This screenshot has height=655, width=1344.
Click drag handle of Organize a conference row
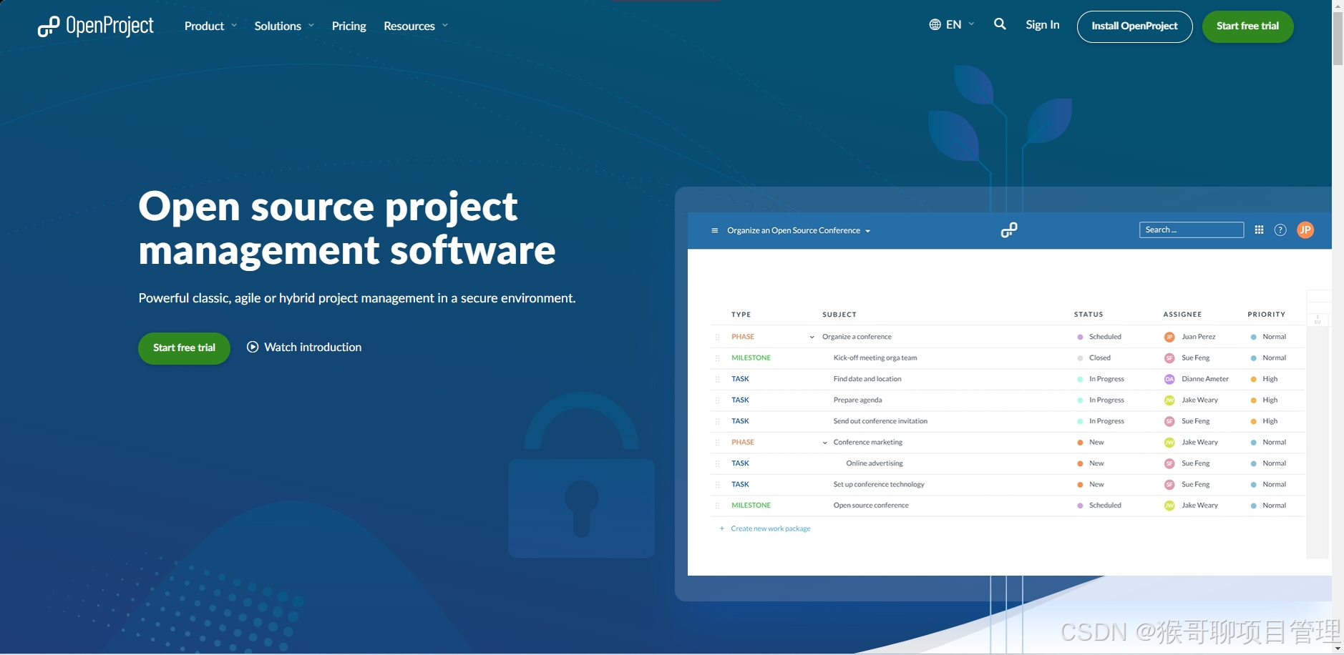(717, 337)
